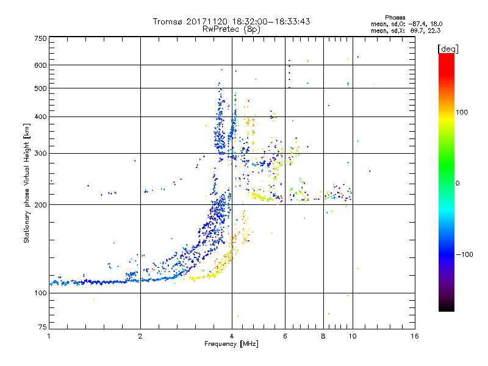Click the 'mean, sd,O: -87.4, 18.0' line
Image resolution: width=488 pixels, height=366 pixels.
406,24
